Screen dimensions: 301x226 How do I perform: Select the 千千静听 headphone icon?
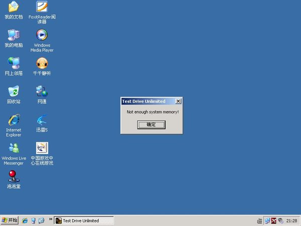click(42, 63)
